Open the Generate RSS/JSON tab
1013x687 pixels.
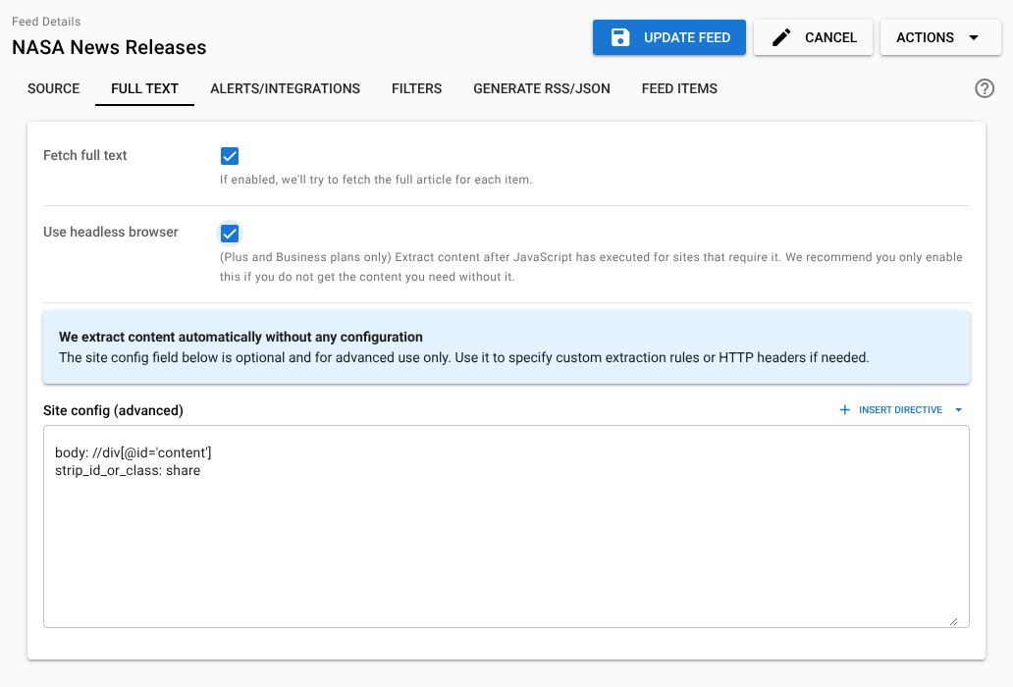542,88
